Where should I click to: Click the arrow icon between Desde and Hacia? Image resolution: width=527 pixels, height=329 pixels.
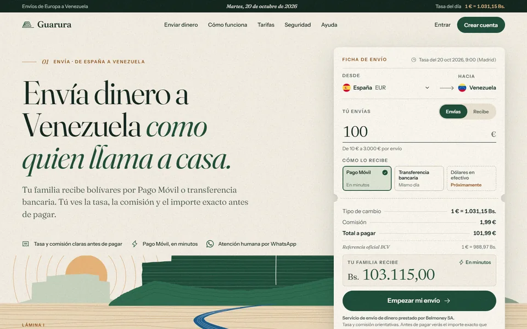pos(447,88)
